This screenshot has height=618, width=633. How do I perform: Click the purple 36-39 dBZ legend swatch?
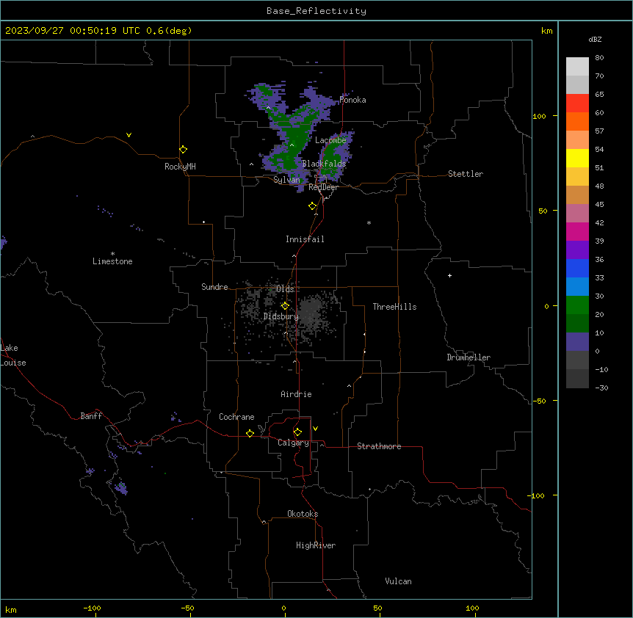tap(577, 250)
